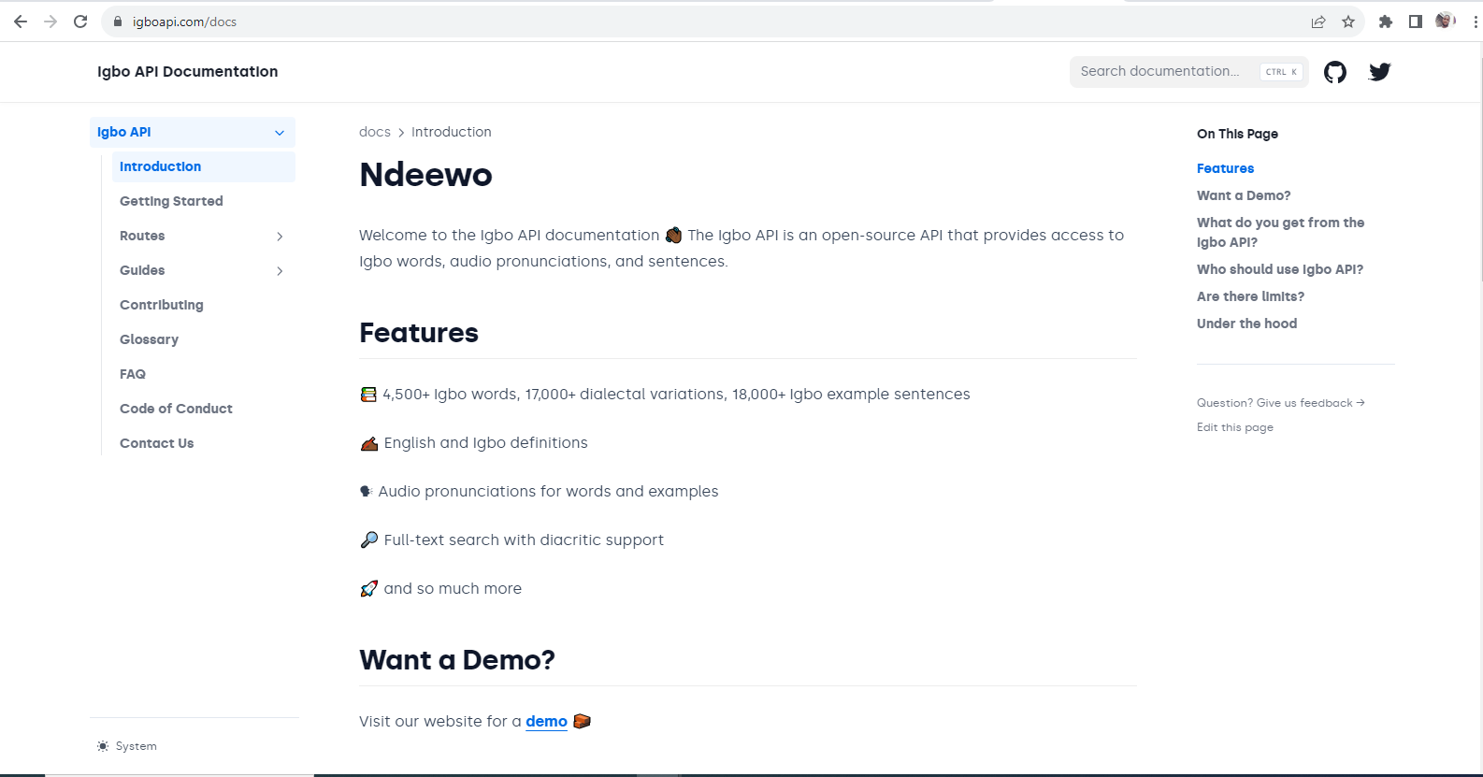Image resolution: width=1483 pixels, height=777 pixels.
Task: Click the page vertical scrollbar
Action: (1480, 168)
